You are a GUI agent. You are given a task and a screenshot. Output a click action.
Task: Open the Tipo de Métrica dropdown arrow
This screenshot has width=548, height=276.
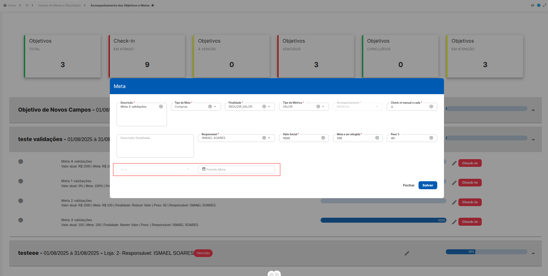323,107
